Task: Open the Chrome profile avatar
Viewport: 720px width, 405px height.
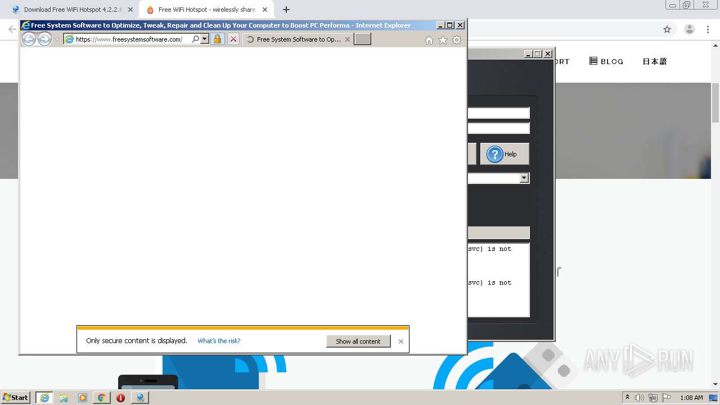Action: point(690,29)
